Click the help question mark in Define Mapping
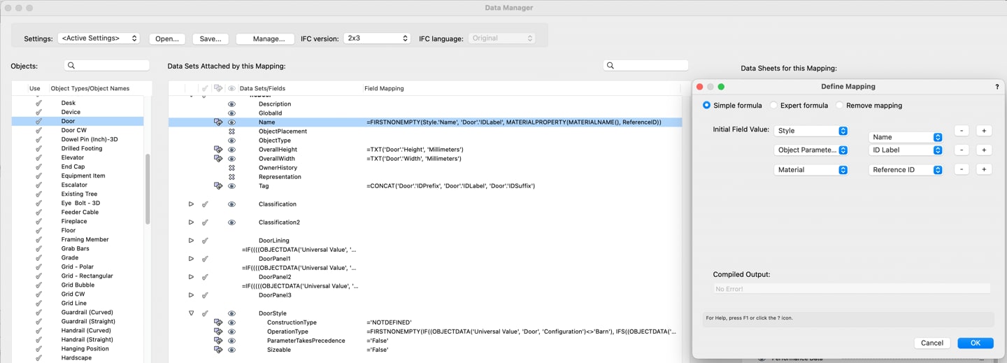The height and width of the screenshot is (363, 1007). pos(997,87)
